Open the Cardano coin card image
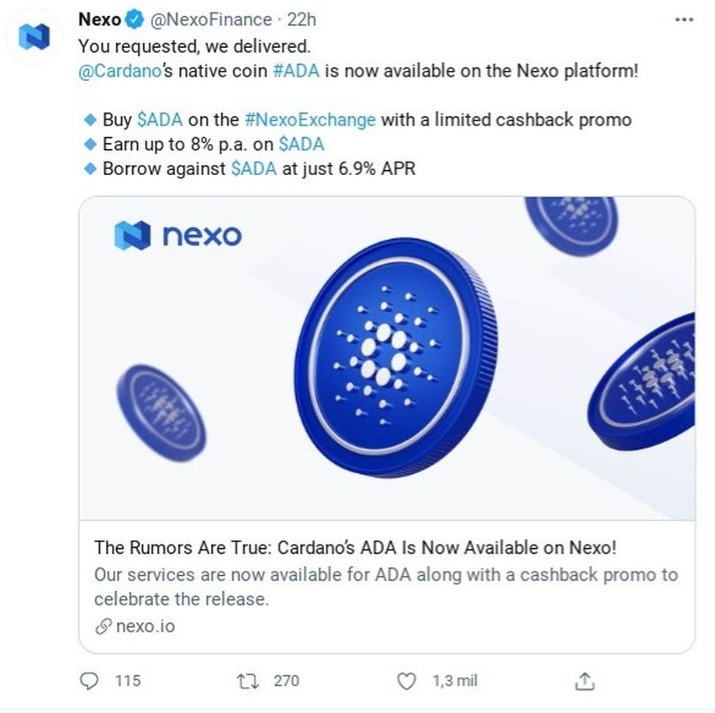Screen dimensions: 715x713 pos(387,359)
